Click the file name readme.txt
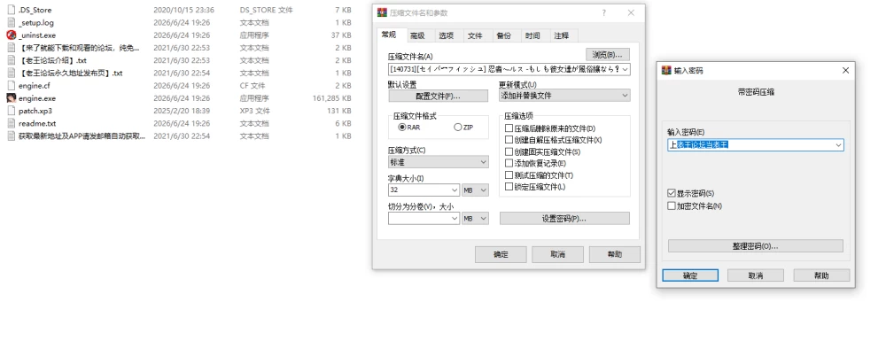Viewport: 886px width, 341px height. [37, 123]
